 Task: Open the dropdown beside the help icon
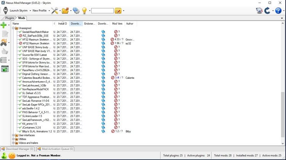pyautogui.click(x=284, y=11)
